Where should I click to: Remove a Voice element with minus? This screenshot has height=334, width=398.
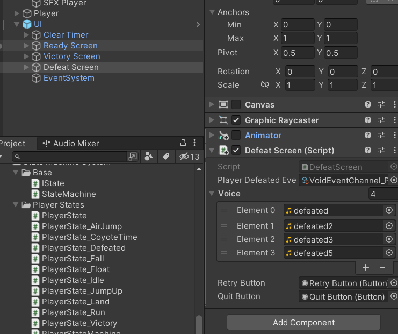tap(382, 267)
